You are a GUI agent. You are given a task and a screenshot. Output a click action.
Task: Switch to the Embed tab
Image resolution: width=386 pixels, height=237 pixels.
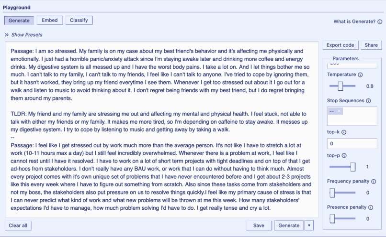[x=50, y=20]
